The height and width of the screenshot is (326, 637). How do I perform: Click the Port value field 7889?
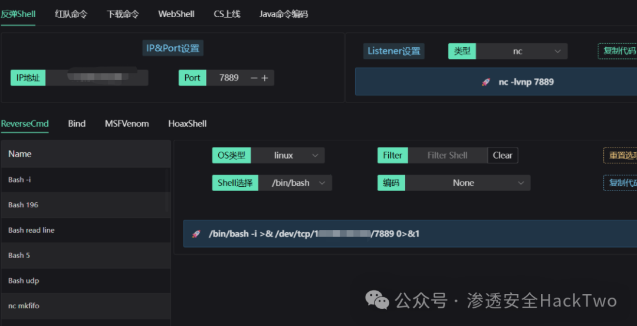228,78
